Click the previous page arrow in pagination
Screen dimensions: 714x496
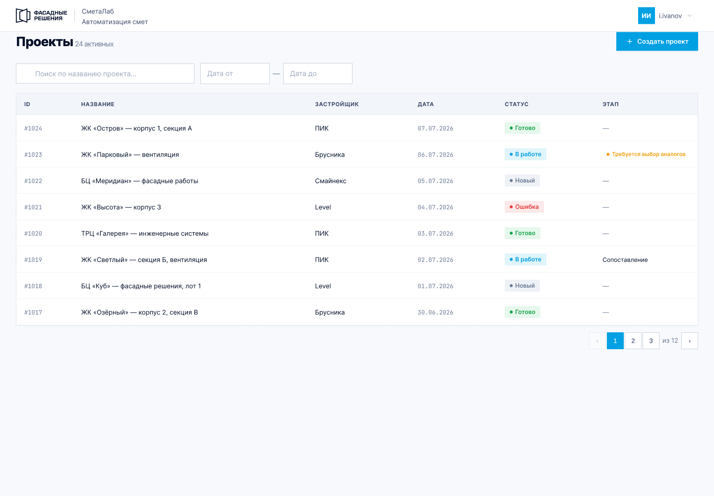pyautogui.click(x=597, y=341)
